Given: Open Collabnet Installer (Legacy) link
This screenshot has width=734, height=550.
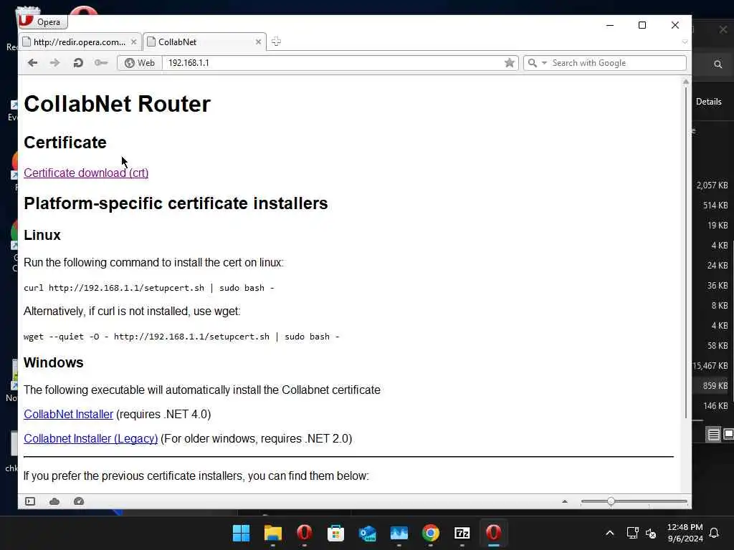Looking at the screenshot, I should pyautogui.click(x=91, y=439).
